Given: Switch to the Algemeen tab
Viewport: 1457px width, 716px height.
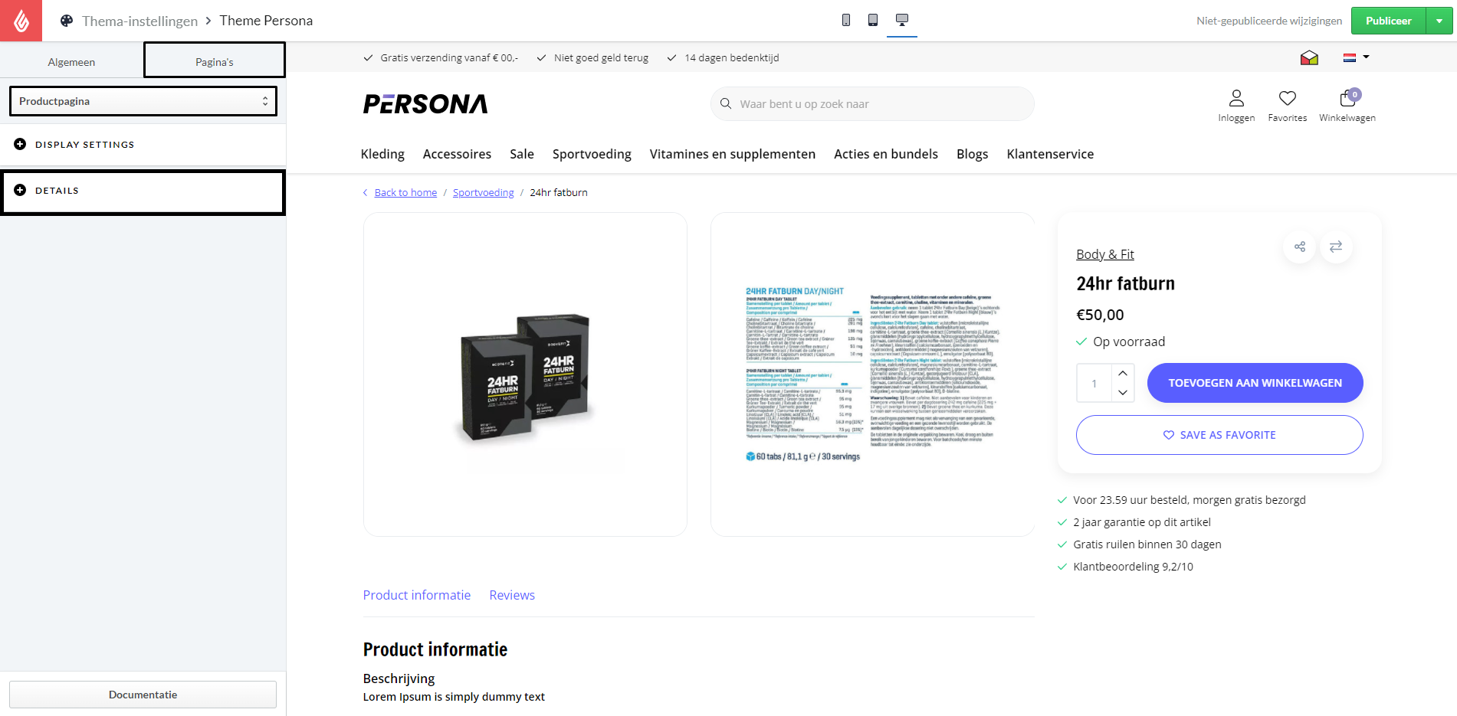Looking at the screenshot, I should pos(71,62).
